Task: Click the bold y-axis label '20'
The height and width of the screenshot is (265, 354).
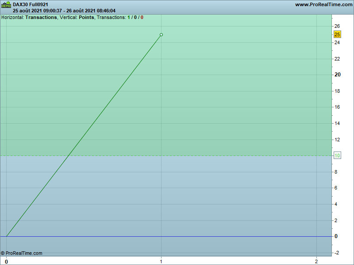Action: pyautogui.click(x=338, y=75)
